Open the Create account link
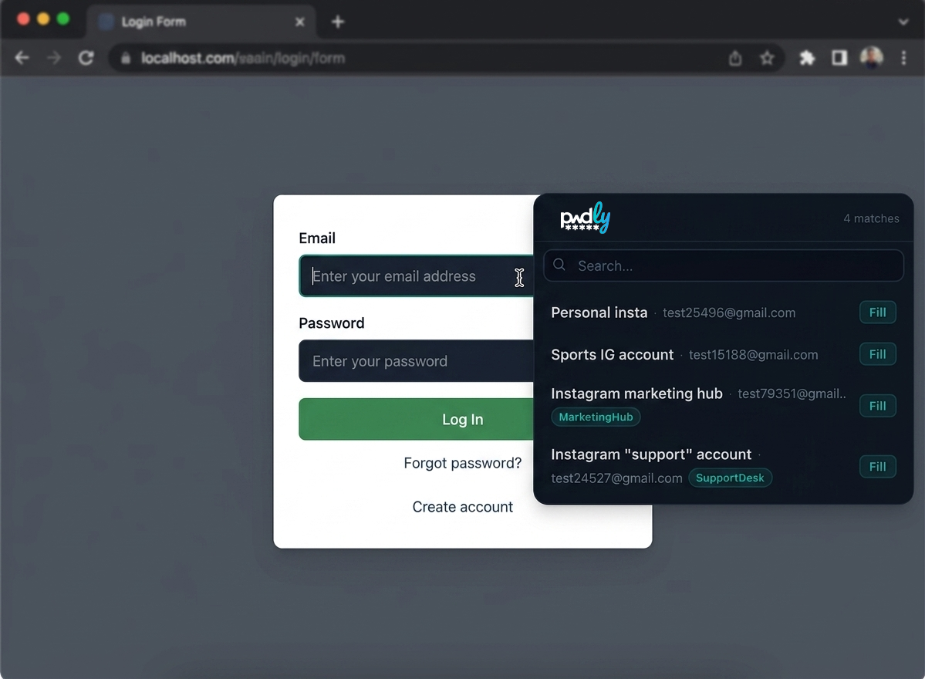 pos(463,507)
